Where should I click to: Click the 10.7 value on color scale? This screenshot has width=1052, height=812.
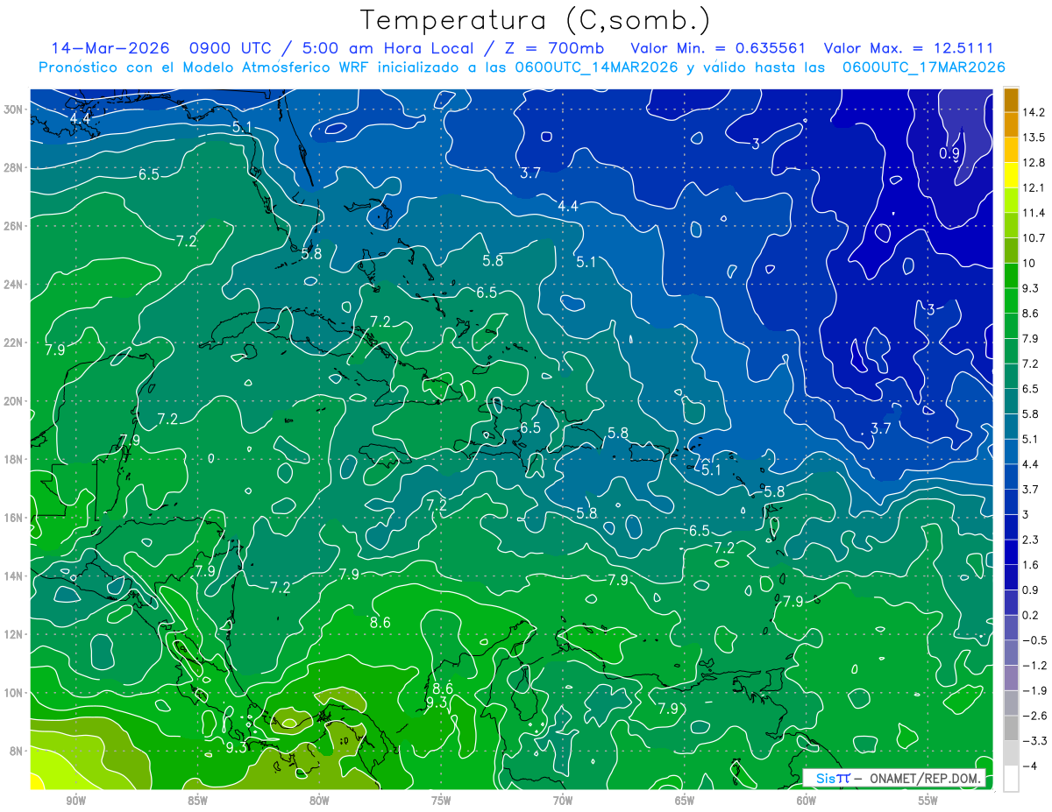point(1035,238)
